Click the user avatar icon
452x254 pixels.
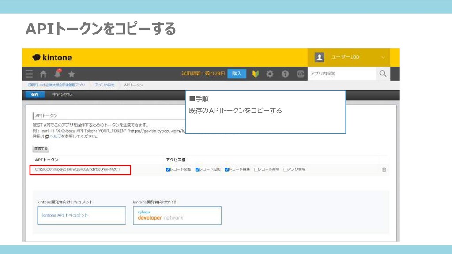pyautogui.click(x=320, y=57)
